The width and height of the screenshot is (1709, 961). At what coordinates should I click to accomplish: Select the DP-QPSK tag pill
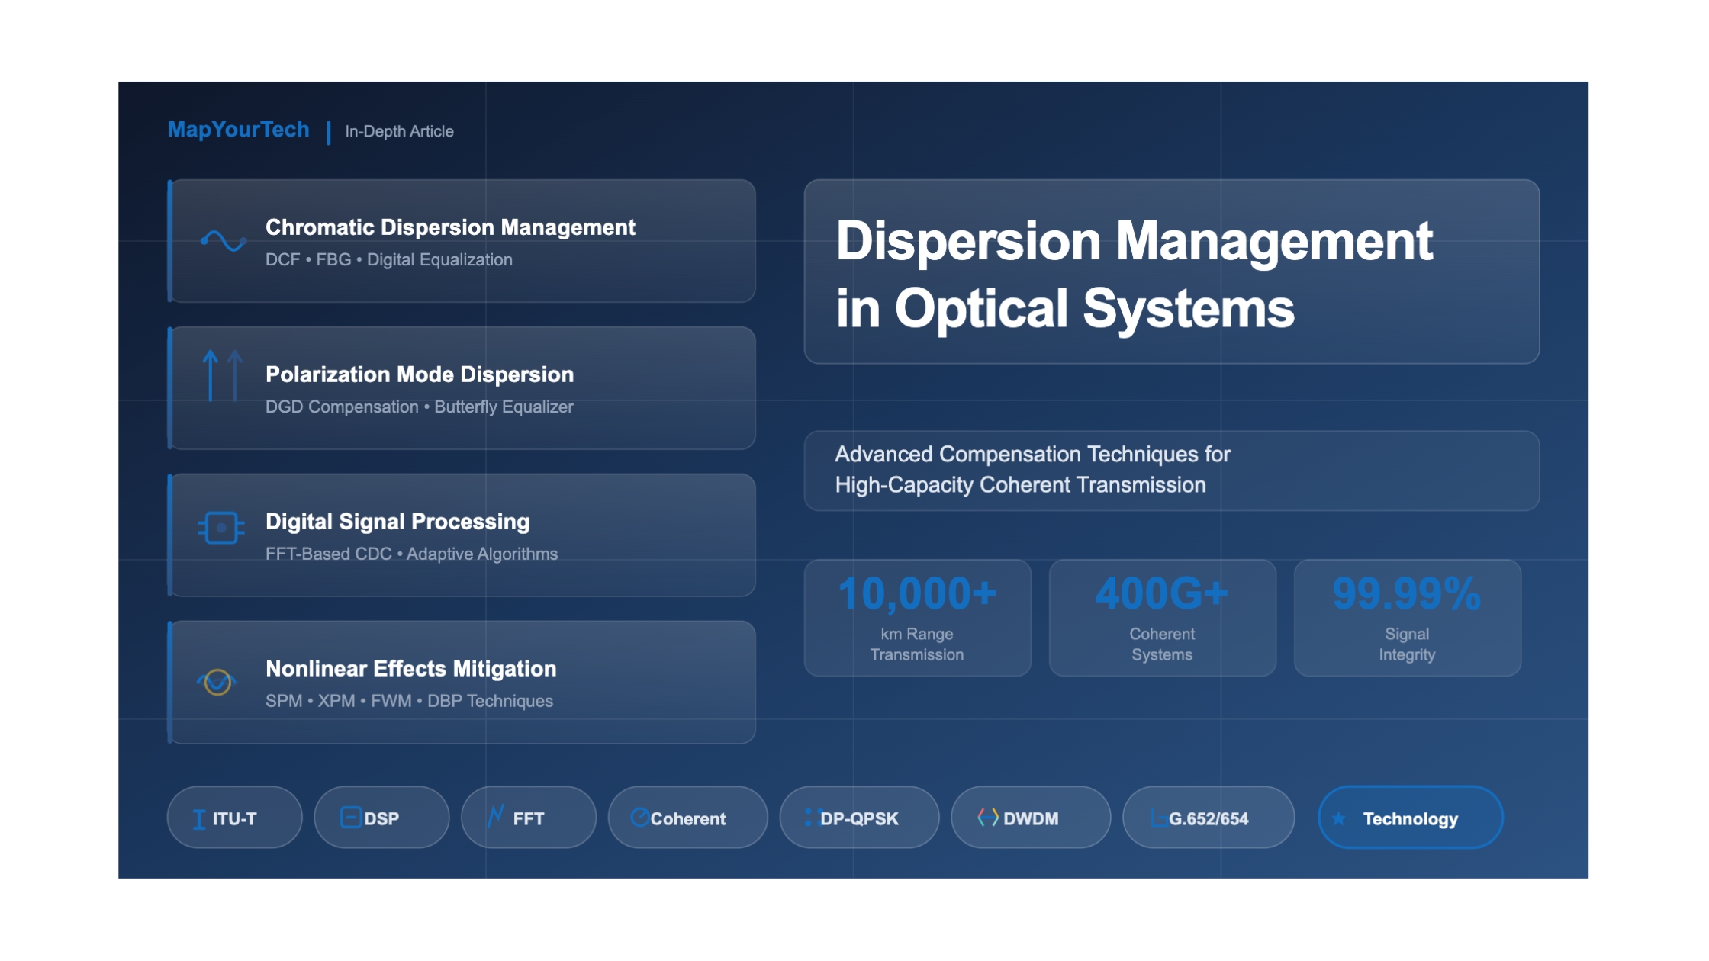pyautogui.click(x=859, y=818)
